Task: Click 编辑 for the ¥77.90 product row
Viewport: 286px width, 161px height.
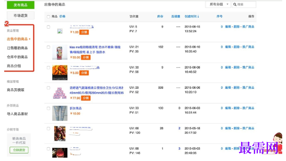Action: [228, 87]
